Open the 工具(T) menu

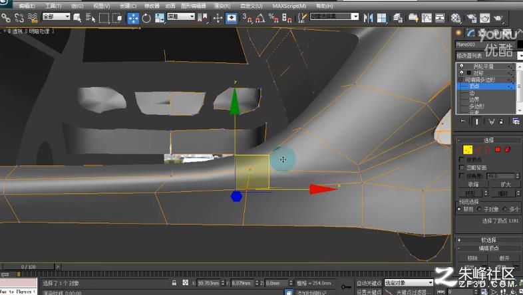tap(53, 6)
